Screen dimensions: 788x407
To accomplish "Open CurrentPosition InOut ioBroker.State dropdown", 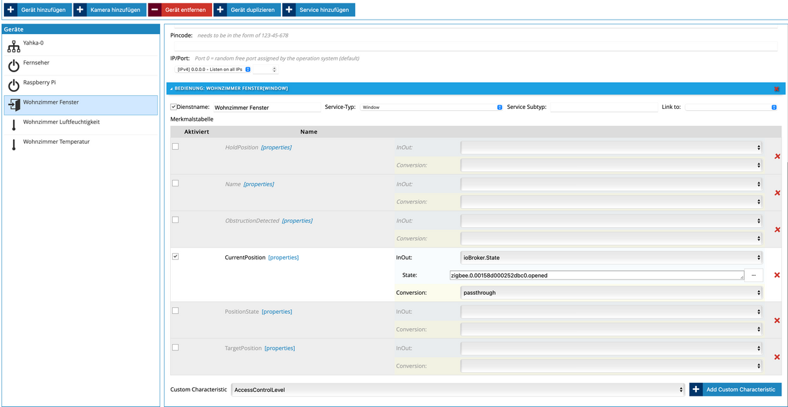I will (611, 258).
